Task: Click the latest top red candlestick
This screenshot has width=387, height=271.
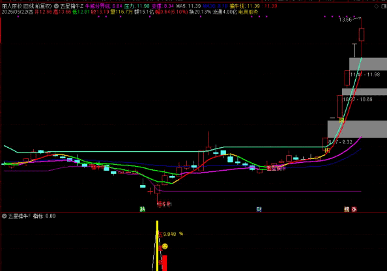Action: click(362, 35)
